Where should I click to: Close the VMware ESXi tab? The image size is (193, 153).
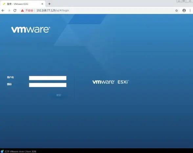pos(42,4)
